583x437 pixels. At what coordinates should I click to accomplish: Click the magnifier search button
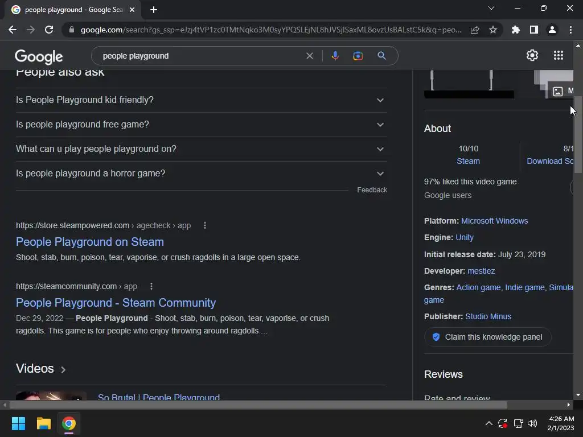coord(381,56)
